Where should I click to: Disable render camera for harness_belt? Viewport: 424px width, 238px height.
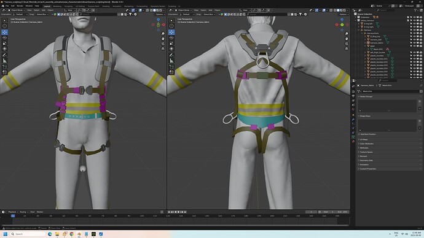click(421, 40)
